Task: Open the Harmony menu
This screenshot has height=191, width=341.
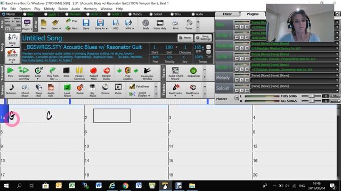Action: tap(90, 9)
